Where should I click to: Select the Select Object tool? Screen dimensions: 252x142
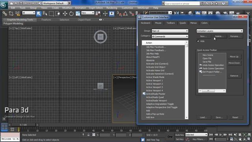pos(39,13)
